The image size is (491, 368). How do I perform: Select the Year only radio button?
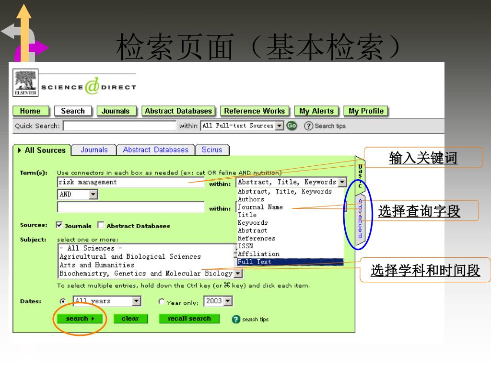click(x=162, y=301)
